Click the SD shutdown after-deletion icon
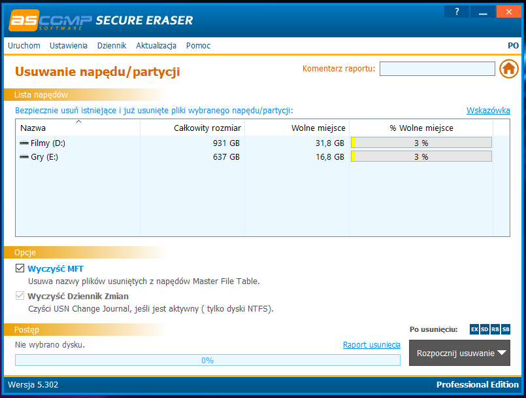 [x=485, y=329]
